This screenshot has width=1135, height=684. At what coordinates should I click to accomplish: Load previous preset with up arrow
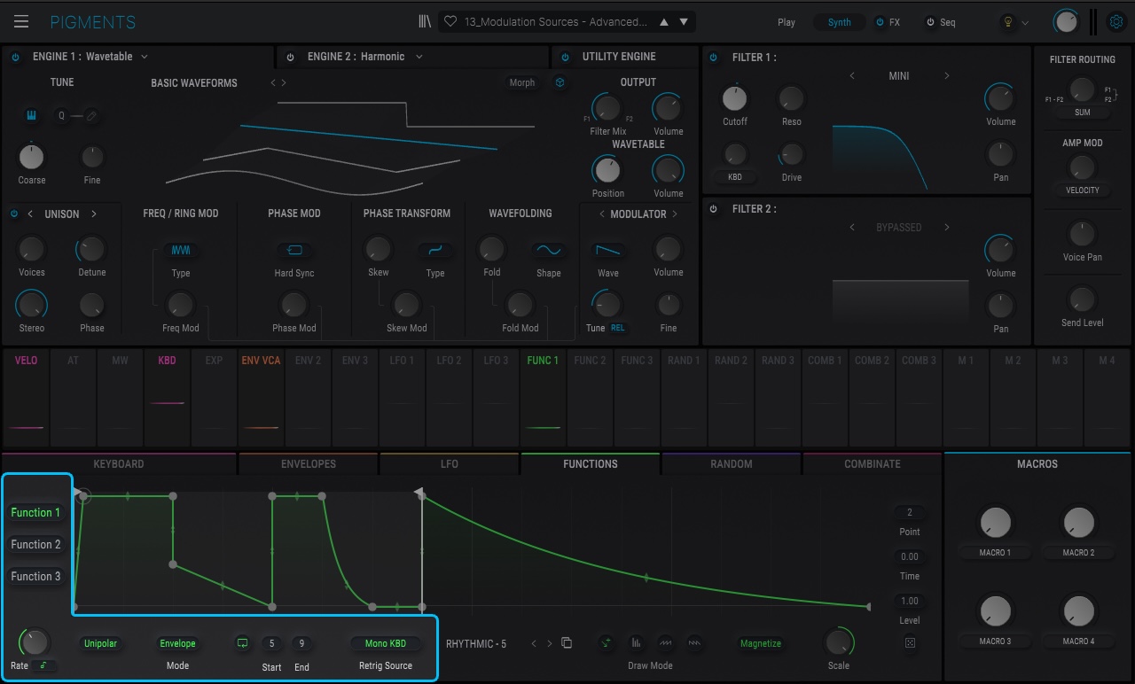click(664, 22)
